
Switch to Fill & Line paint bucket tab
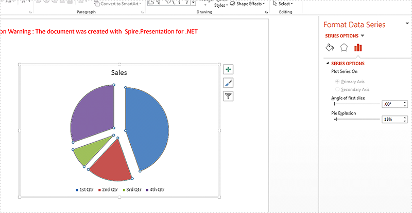pyautogui.click(x=330, y=47)
